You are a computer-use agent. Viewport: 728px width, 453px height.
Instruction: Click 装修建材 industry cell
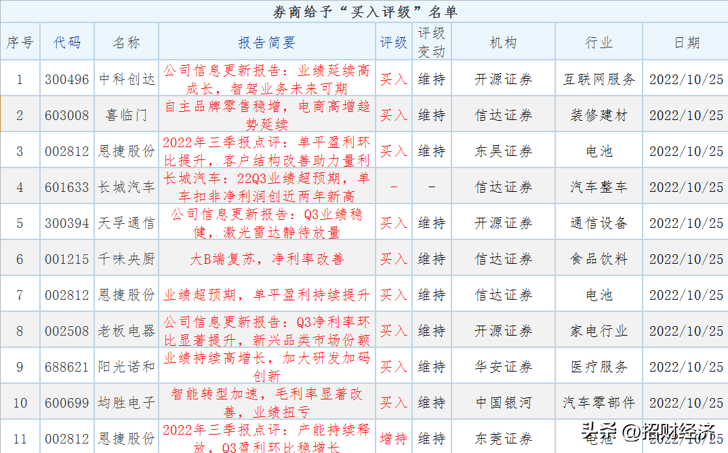(599, 115)
